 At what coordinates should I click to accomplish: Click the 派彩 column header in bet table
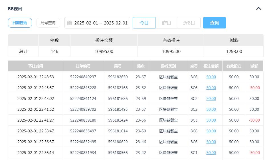254,66
